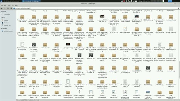Open the File menu
Viewport: 180px width, 101px height.
[x=2, y=6]
